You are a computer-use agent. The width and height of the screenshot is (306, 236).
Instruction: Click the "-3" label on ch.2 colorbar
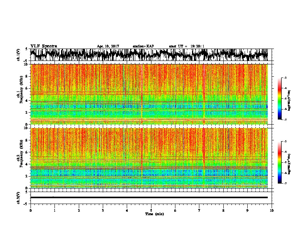[285, 142]
